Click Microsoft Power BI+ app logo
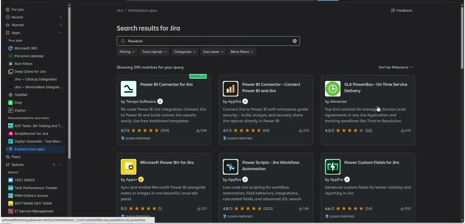 pos(129,167)
